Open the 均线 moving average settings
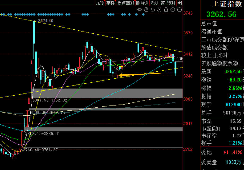 point(154,3)
